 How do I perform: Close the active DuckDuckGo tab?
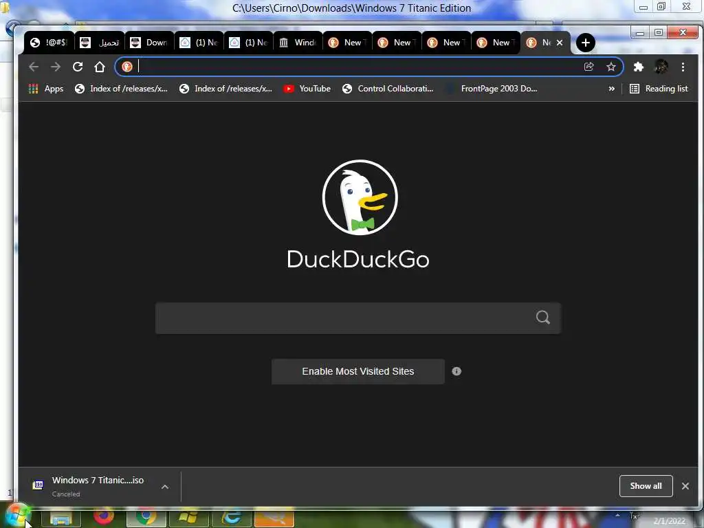click(x=560, y=43)
